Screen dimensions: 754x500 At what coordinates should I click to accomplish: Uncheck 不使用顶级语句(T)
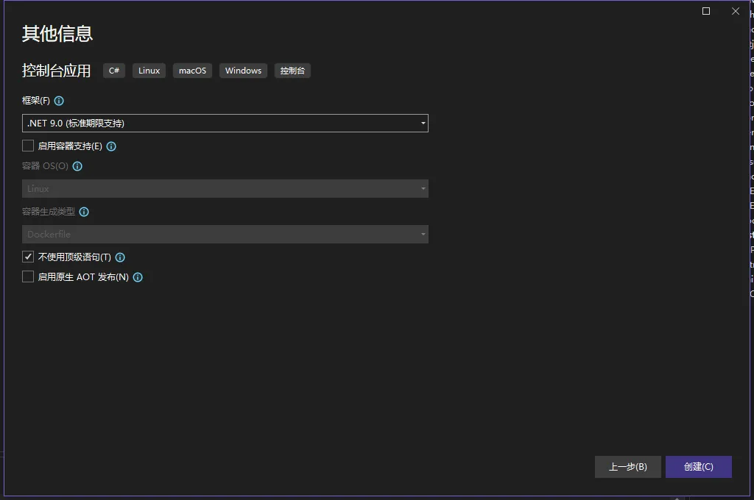click(27, 257)
